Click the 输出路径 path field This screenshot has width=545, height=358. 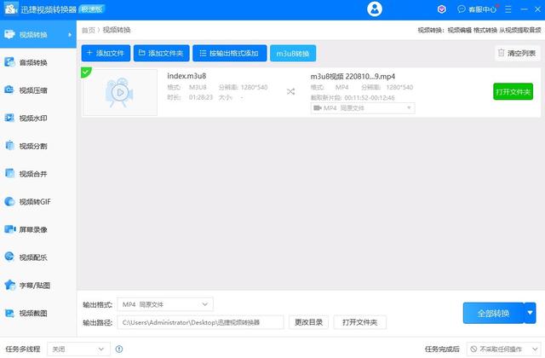[x=201, y=322]
